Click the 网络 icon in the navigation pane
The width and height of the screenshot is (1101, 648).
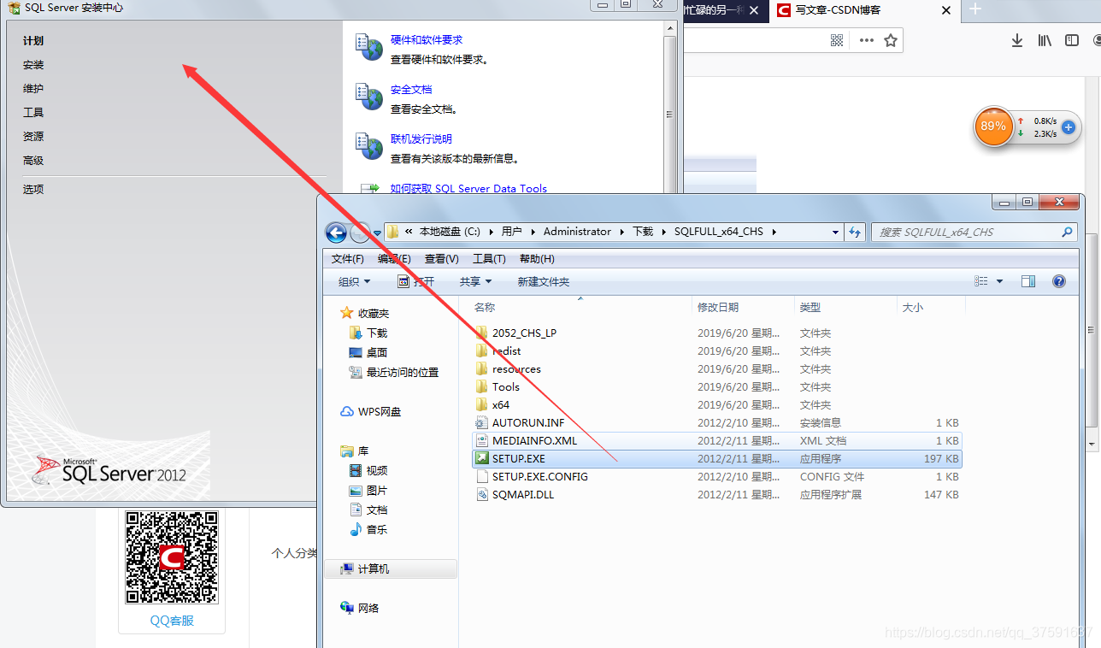(x=347, y=607)
